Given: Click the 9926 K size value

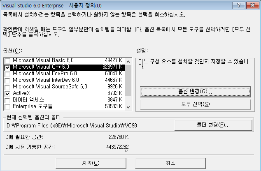Looking at the screenshot, I should pyautogui.click(x=115, y=87).
